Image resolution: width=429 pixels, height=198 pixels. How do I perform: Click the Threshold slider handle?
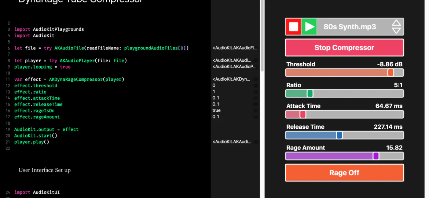click(391, 73)
